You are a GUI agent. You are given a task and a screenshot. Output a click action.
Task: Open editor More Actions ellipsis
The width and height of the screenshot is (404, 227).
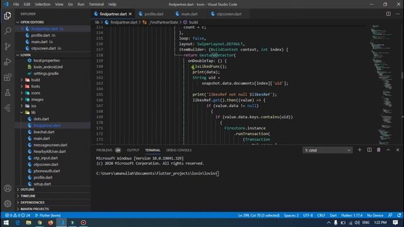coord(398,14)
